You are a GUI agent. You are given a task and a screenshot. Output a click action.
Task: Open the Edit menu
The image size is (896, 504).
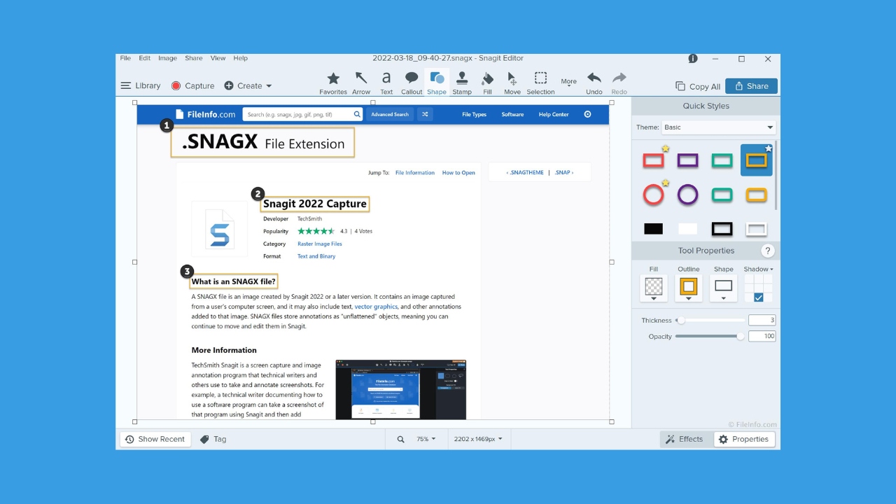(x=144, y=58)
